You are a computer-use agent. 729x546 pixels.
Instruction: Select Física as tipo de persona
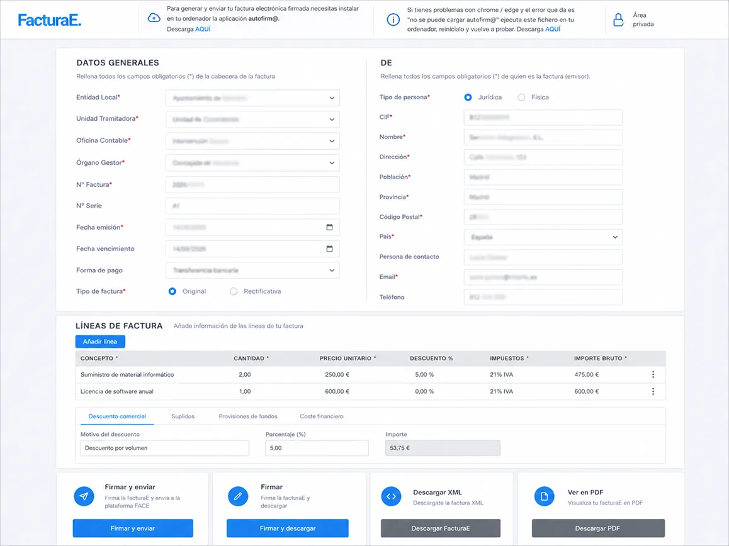tap(521, 97)
